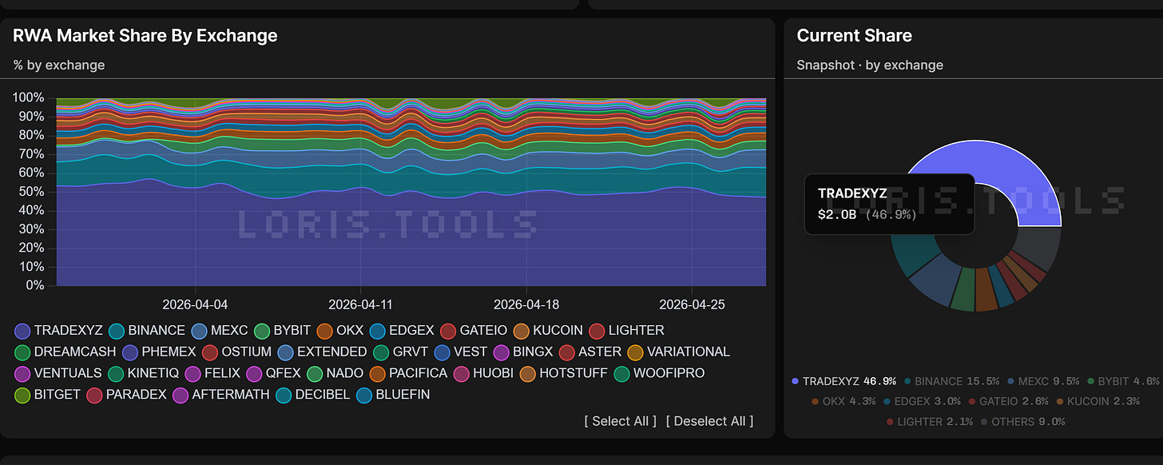1163x465 pixels.
Task: Click GATEIO 2.6% in donut legend
Action: (1008, 401)
